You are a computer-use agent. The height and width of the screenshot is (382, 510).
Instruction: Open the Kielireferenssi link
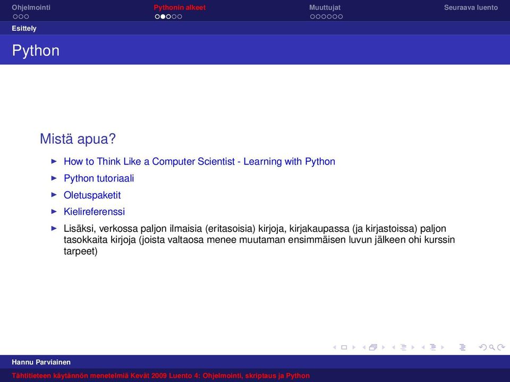(95, 212)
